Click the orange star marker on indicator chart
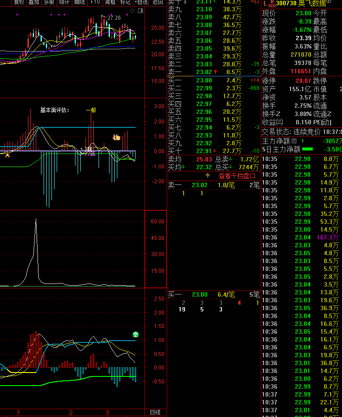Viewport: 342px width, 417px height. click(7, 154)
